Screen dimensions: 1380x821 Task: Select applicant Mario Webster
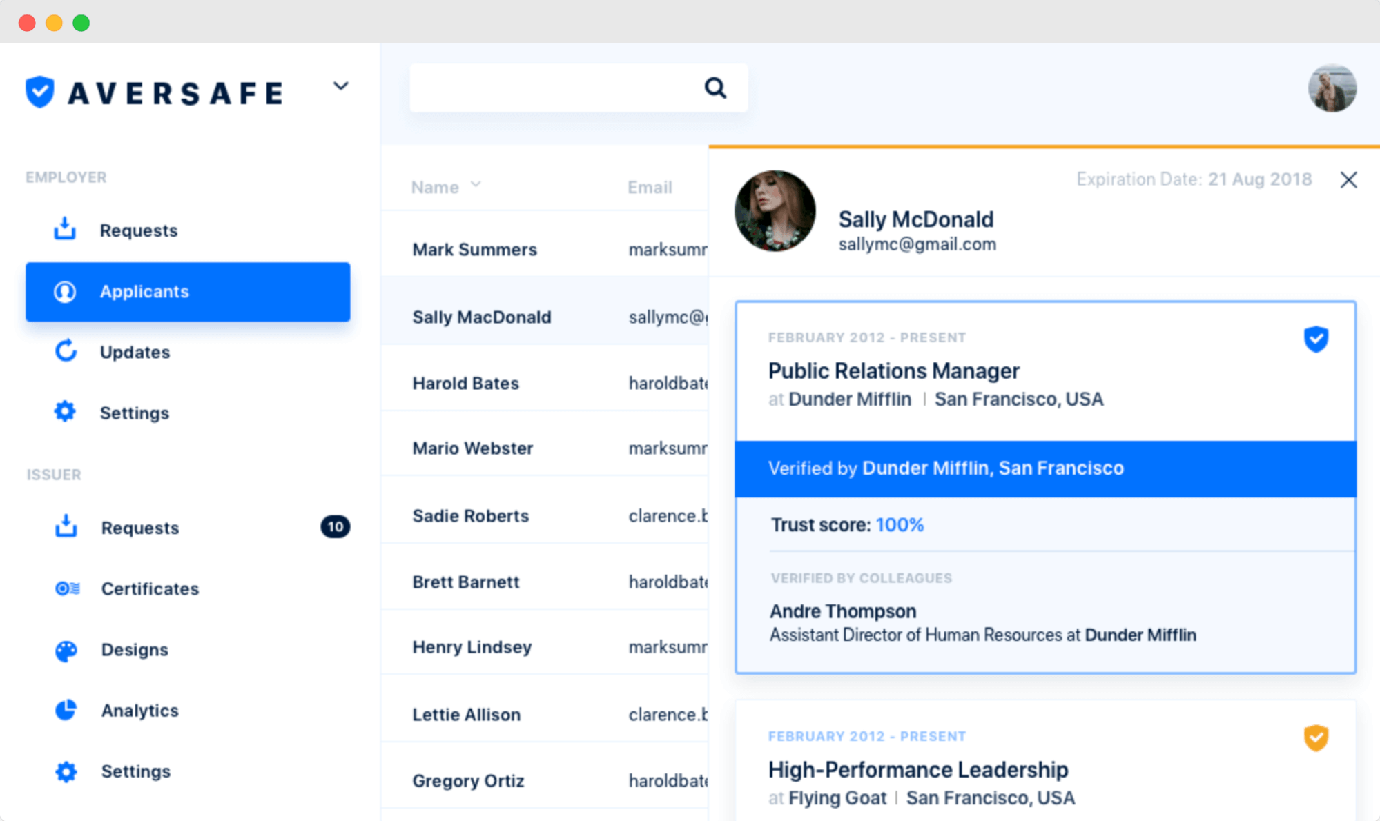473,448
